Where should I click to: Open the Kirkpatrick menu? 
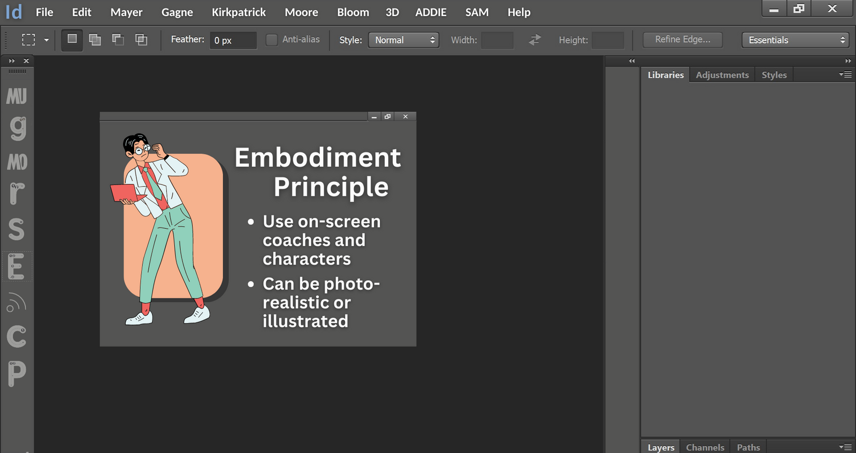[x=239, y=12]
